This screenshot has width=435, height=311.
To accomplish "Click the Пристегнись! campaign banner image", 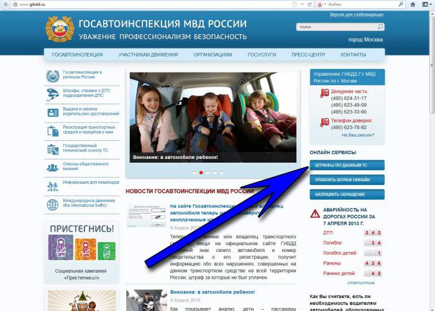I will [x=82, y=243].
